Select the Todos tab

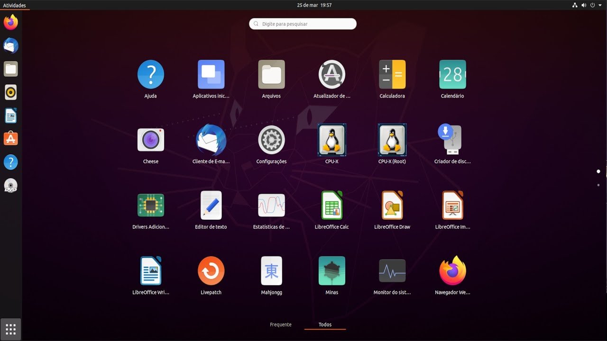(x=325, y=324)
